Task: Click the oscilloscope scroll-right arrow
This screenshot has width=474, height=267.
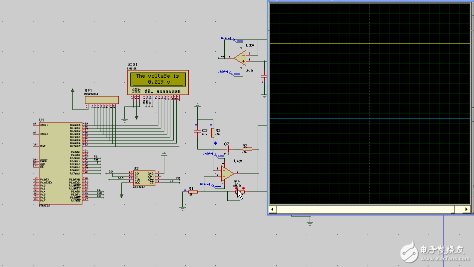Action: tap(467, 208)
